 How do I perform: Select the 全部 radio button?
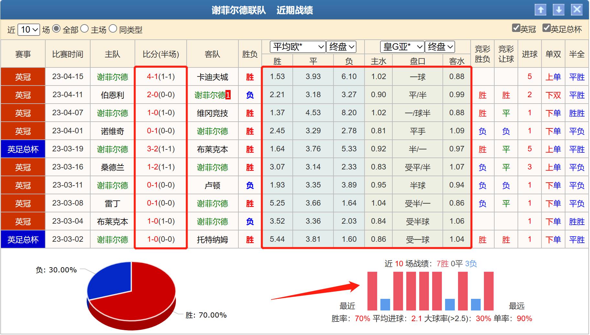point(58,29)
